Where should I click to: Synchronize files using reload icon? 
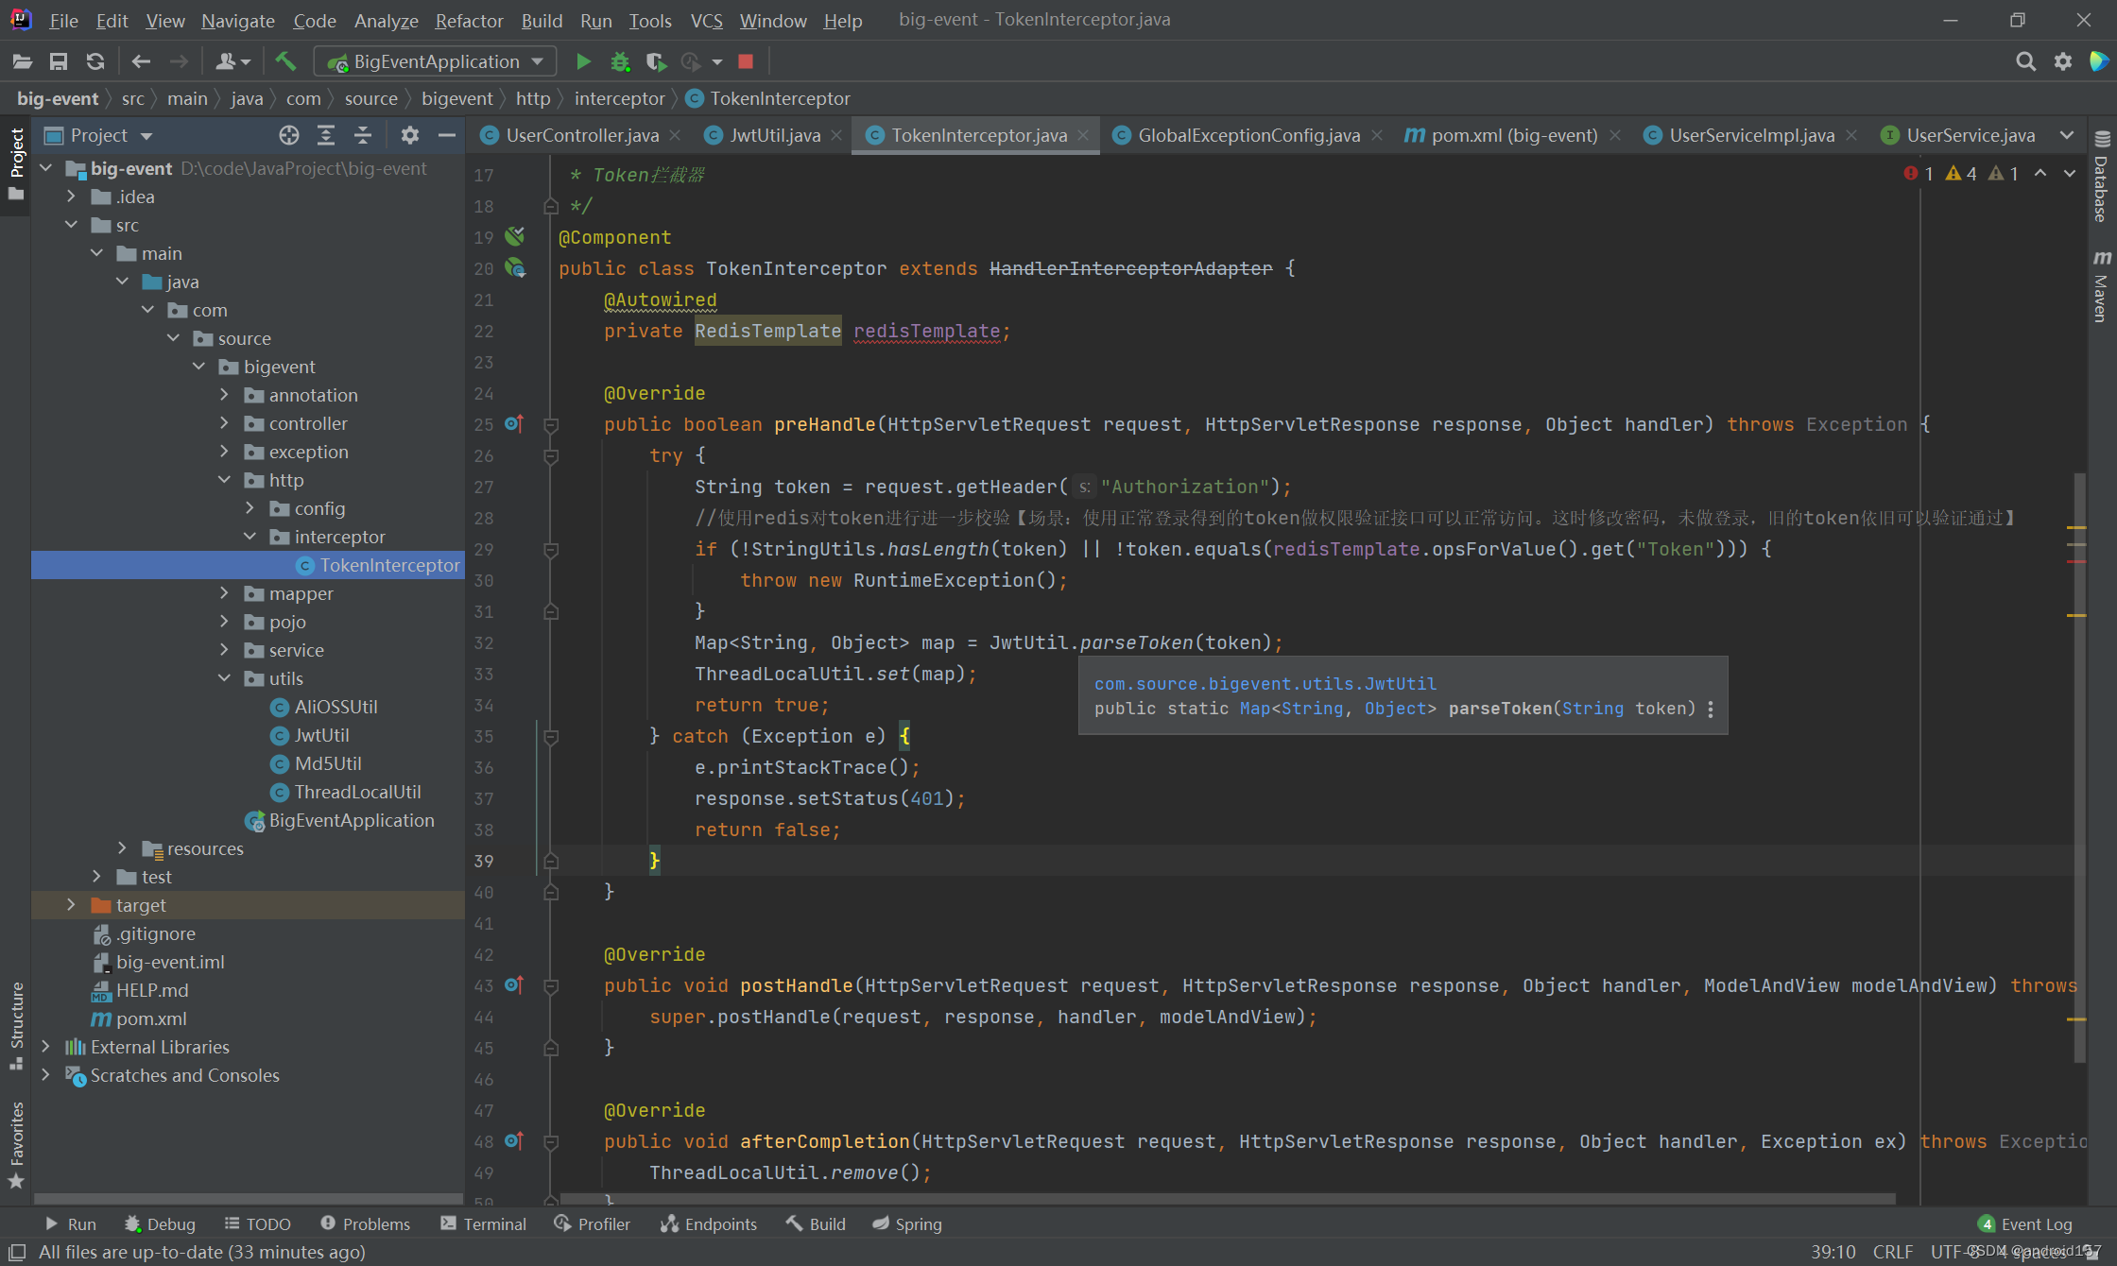(95, 61)
